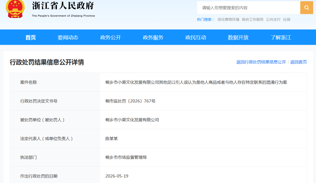The height and width of the screenshot is (183, 316).
Task: Click the 行政处罚决定文书号 label
Action: pos(39,101)
